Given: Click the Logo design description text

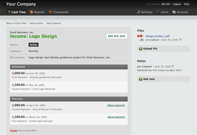Looking at the screenshot, I should [x=70, y=57].
